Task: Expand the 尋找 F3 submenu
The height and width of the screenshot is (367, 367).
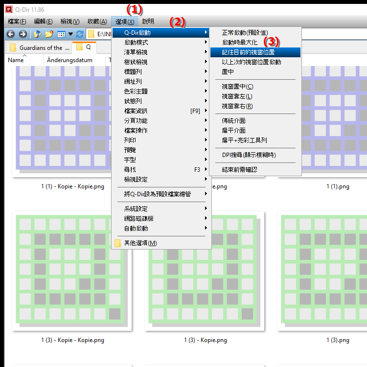Action: (x=161, y=170)
